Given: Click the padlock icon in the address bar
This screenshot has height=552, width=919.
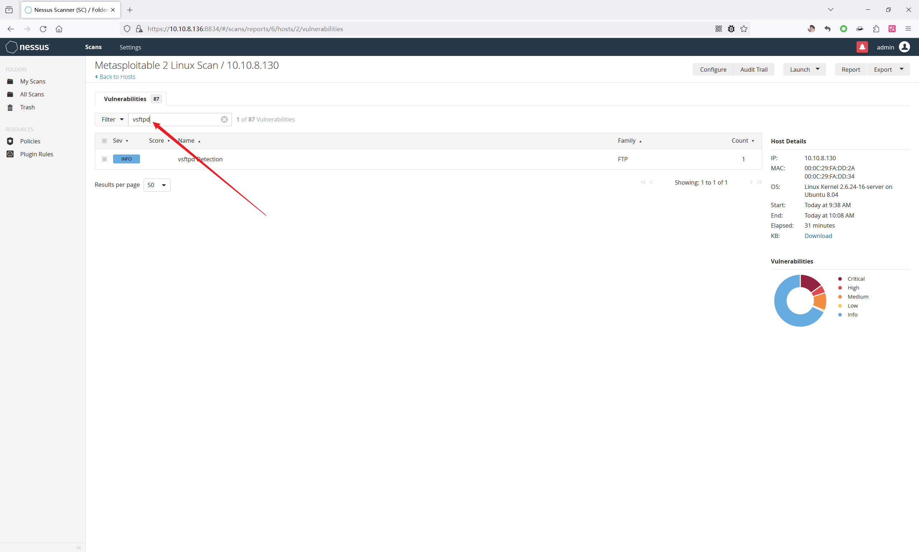Looking at the screenshot, I should click(139, 29).
